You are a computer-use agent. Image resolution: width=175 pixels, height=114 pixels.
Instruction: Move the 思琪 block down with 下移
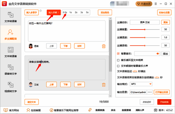click(x=66, y=46)
